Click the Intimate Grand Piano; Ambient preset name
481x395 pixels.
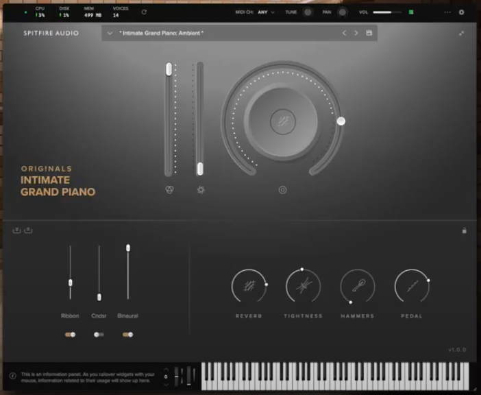click(x=161, y=33)
